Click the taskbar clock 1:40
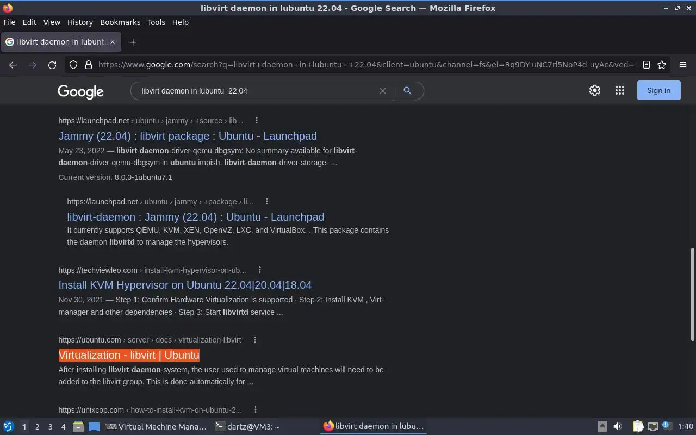The width and height of the screenshot is (696, 435). click(x=686, y=427)
